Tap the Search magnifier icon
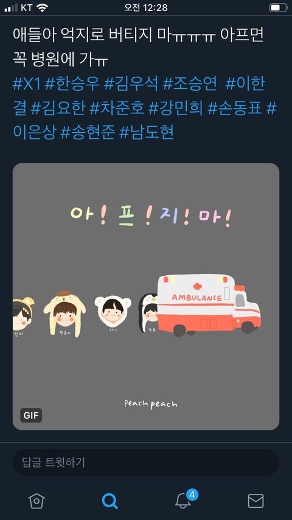The width and height of the screenshot is (292, 520). pos(109,501)
